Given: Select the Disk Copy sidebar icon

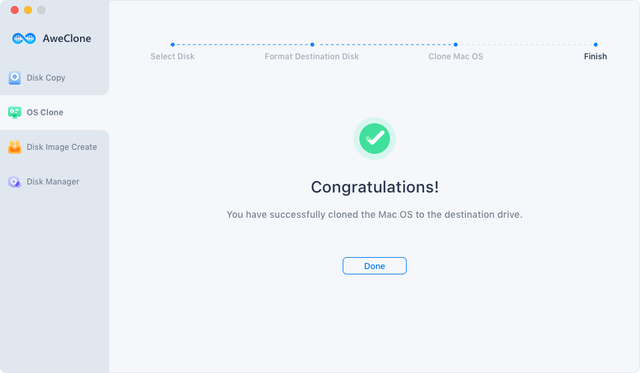Looking at the screenshot, I should pos(15,77).
